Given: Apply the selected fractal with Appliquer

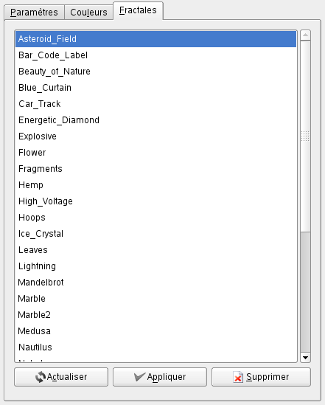Looking at the screenshot, I should point(160,377).
